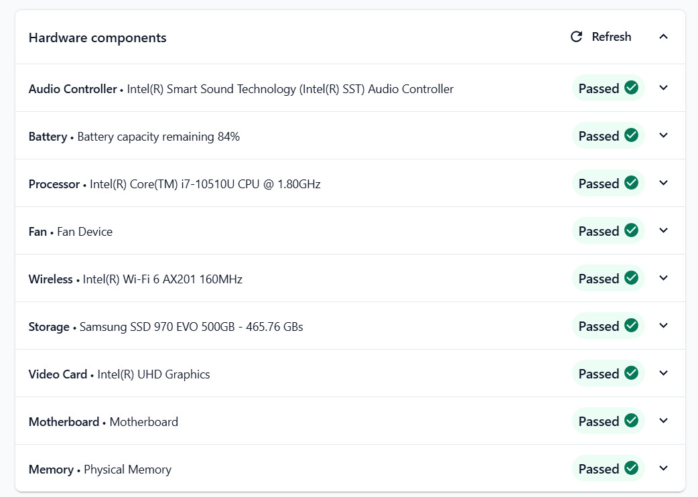Click Passed text in Processor row

pyautogui.click(x=599, y=184)
